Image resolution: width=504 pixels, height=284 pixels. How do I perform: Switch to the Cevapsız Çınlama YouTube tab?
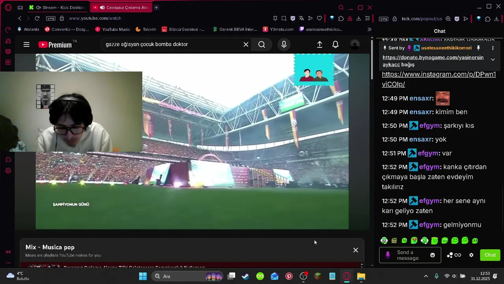click(x=121, y=7)
